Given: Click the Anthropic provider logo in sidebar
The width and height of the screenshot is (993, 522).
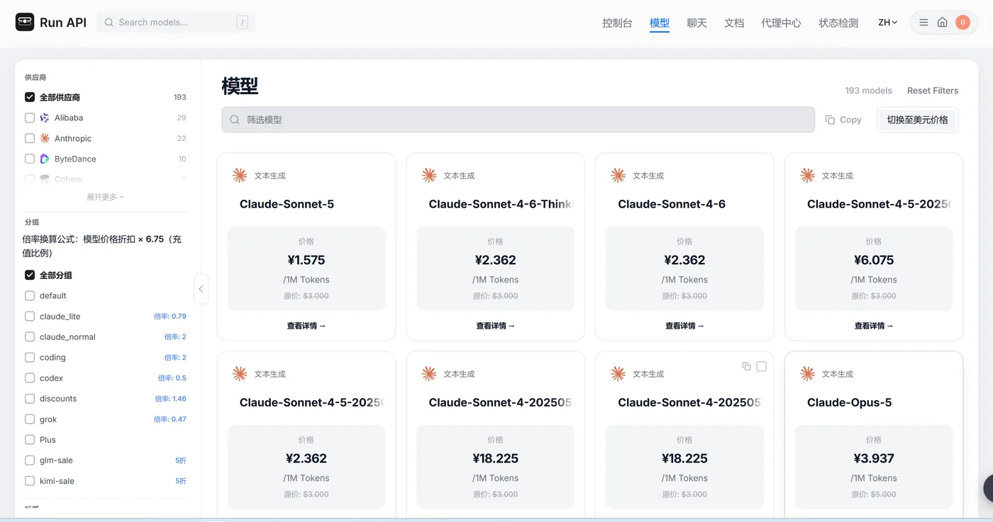Looking at the screenshot, I should click(x=45, y=138).
